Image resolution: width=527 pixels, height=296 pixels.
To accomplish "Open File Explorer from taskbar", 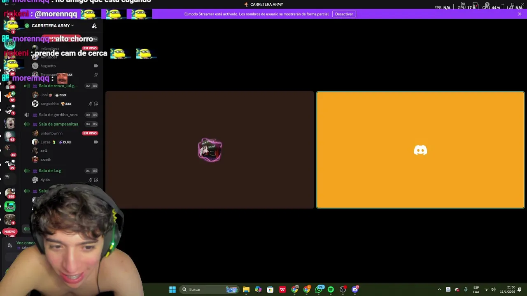I will (x=246, y=289).
